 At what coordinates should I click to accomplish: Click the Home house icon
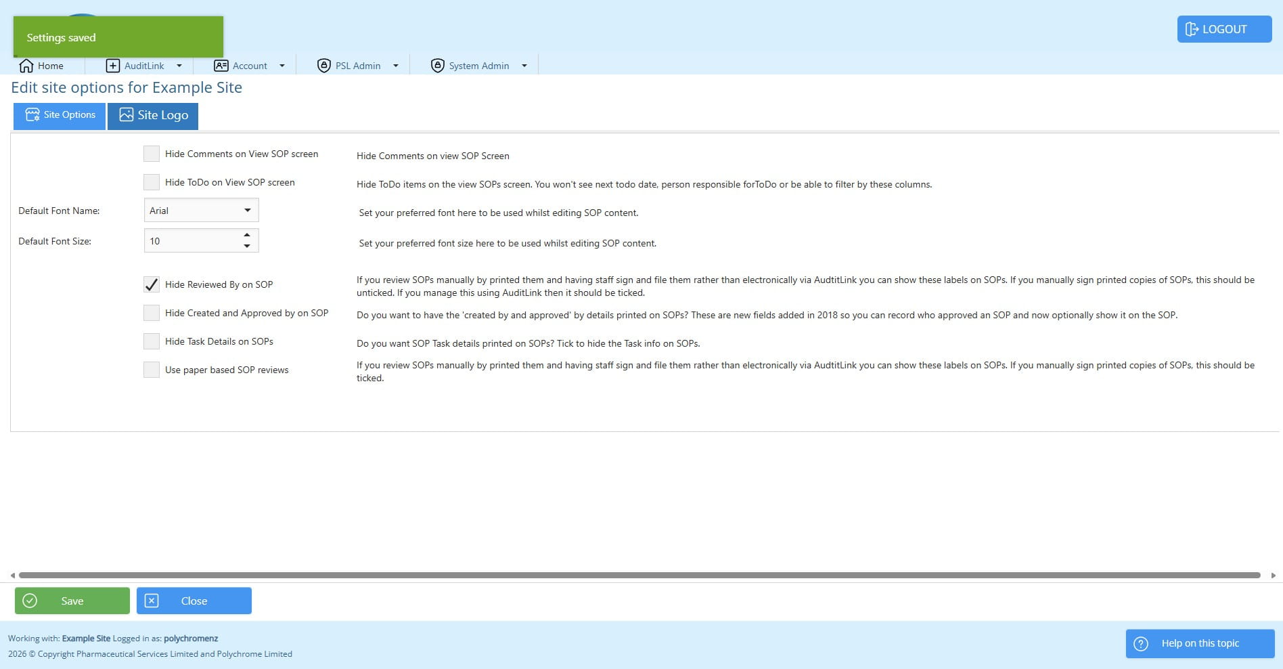click(x=26, y=66)
